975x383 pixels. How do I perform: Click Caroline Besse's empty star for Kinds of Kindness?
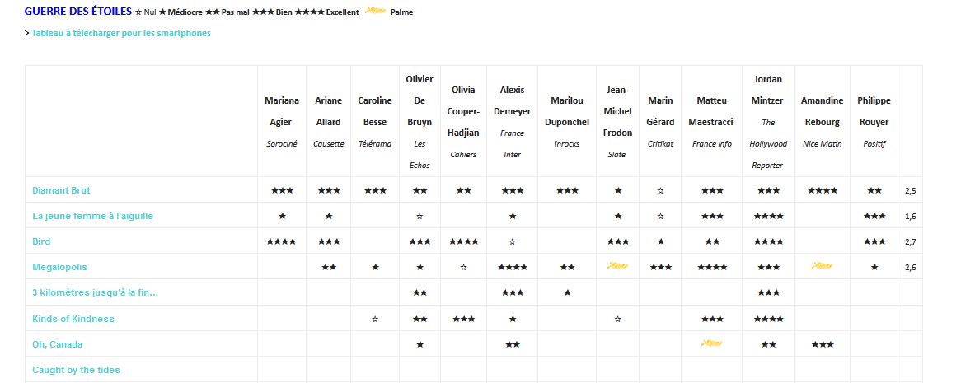(375, 319)
